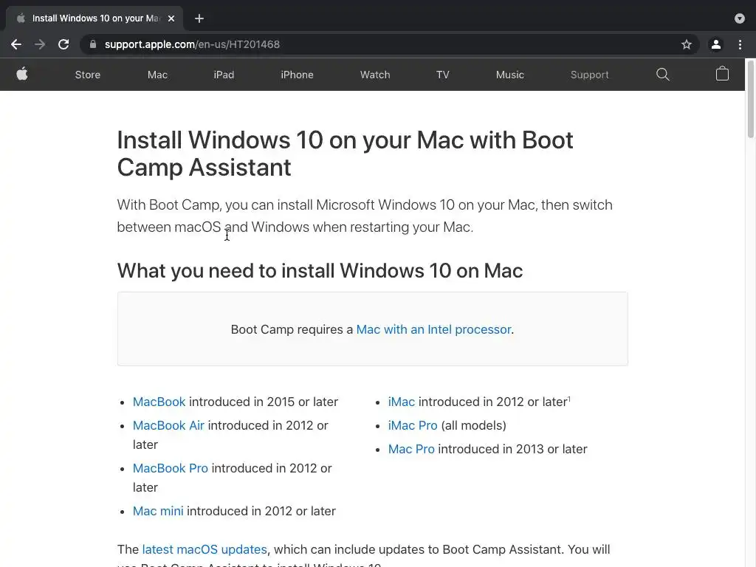Click the footnote 1 superscript after iMac
Viewport: 756px width, 567px height.
coord(569,399)
